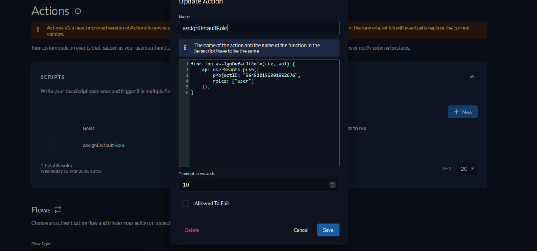The height and width of the screenshot is (251, 537).
Task: Click the Timeout in seconds field
Action: coord(259,185)
